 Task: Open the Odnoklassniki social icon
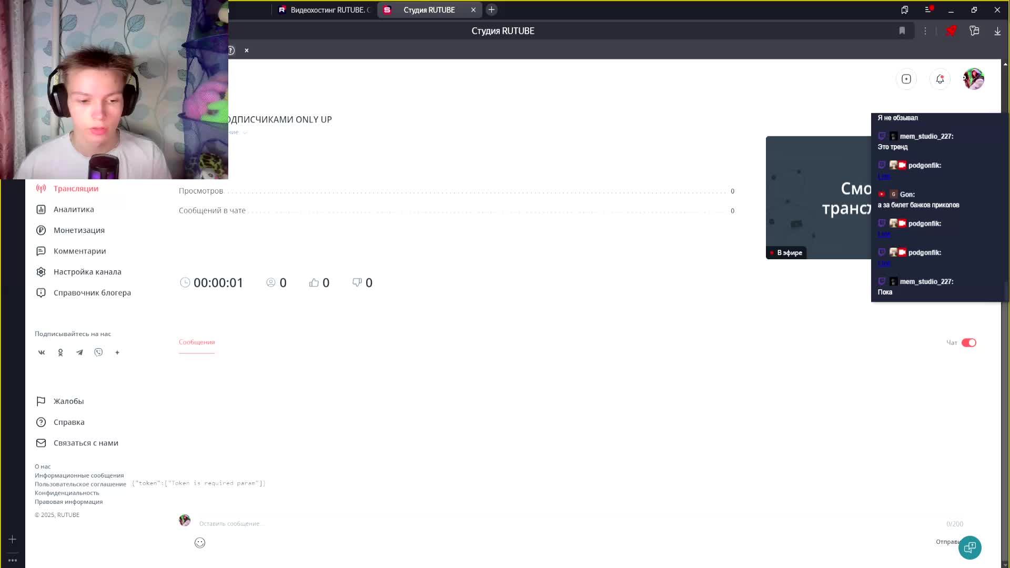pyautogui.click(x=60, y=352)
